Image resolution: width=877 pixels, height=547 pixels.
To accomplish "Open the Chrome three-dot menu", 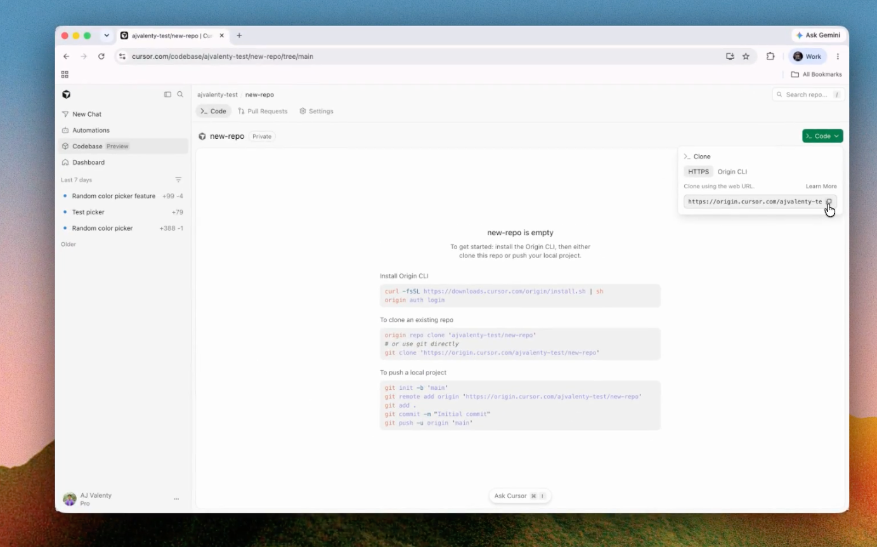I will pyautogui.click(x=838, y=56).
